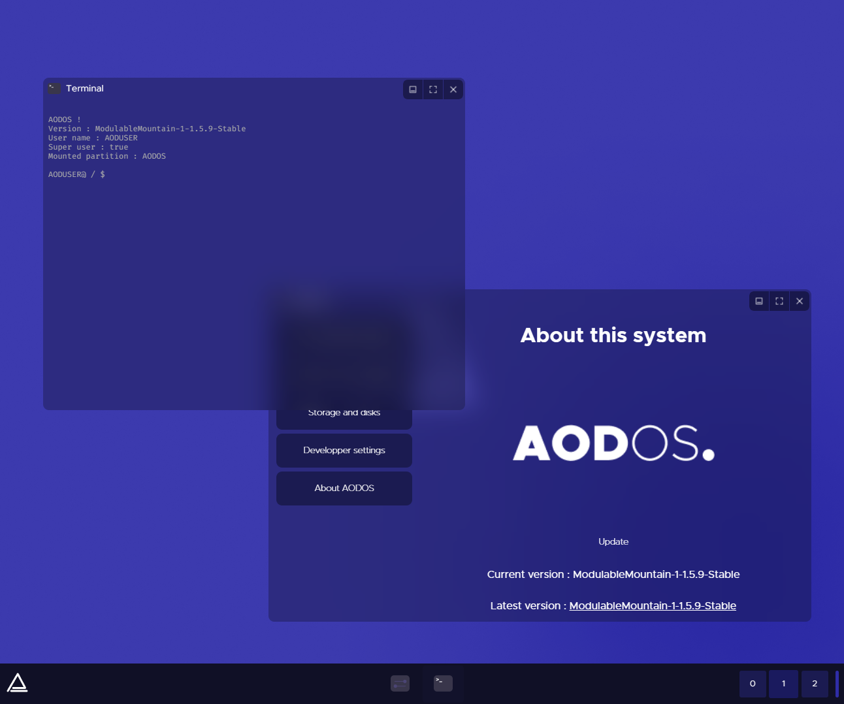The image size is (844, 704).
Task: Switch to workspace 0
Action: pyautogui.click(x=753, y=684)
